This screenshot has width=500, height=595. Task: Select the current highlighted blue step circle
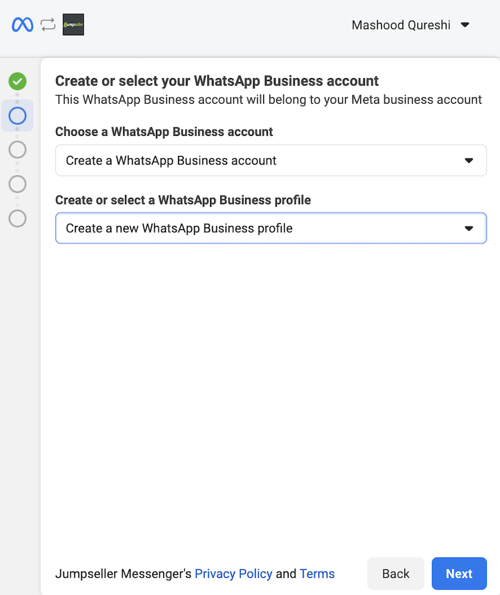coord(17,116)
